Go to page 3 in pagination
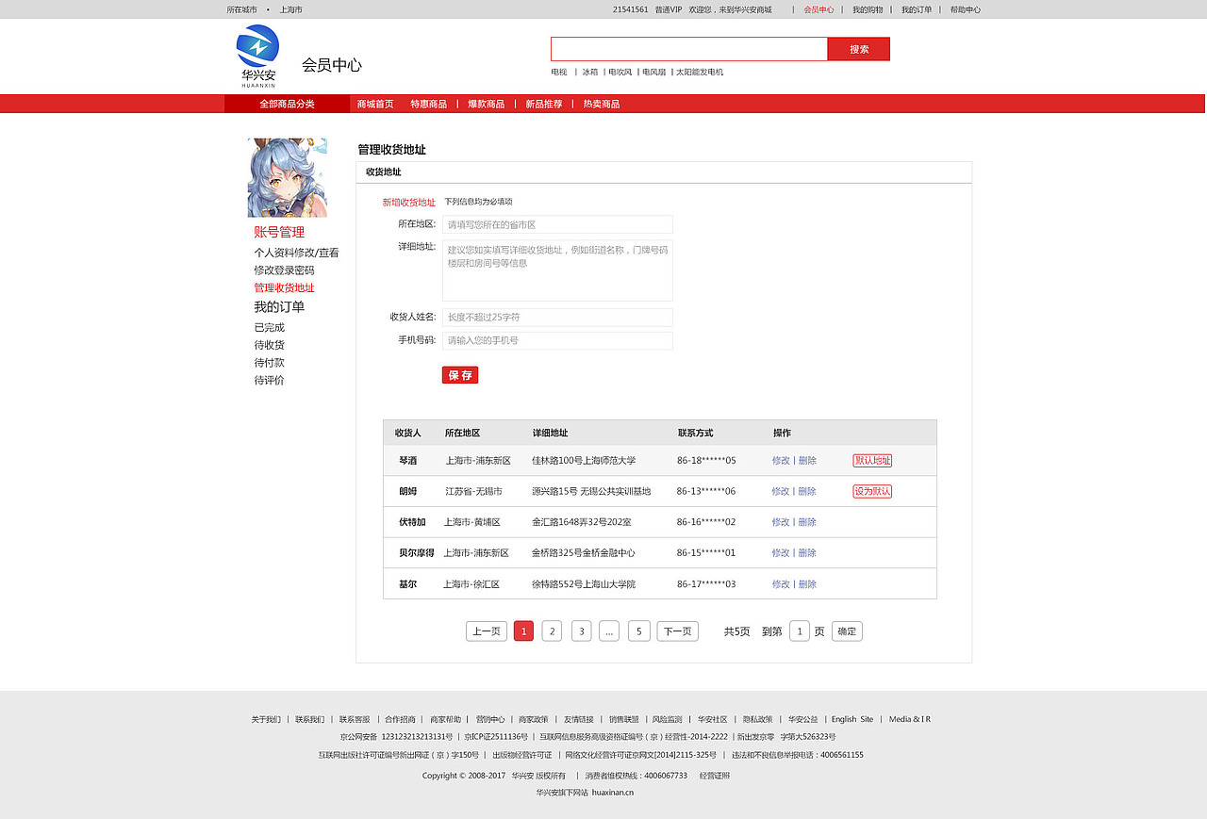Screen dimensions: 1207x819 [x=581, y=631]
